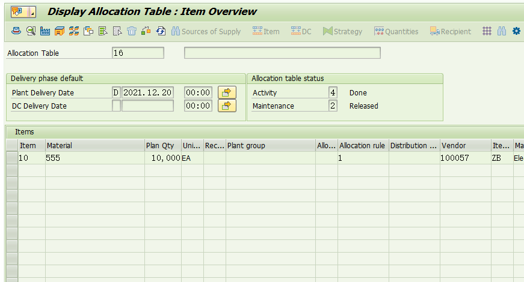Click the Allocation rule column header
The image size is (524, 282).
[363, 145]
